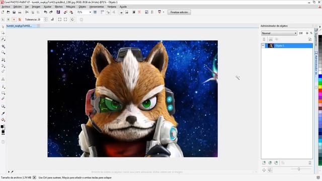Click the Finalizar edición button
This screenshot has height=181, width=322.
tap(179, 12)
